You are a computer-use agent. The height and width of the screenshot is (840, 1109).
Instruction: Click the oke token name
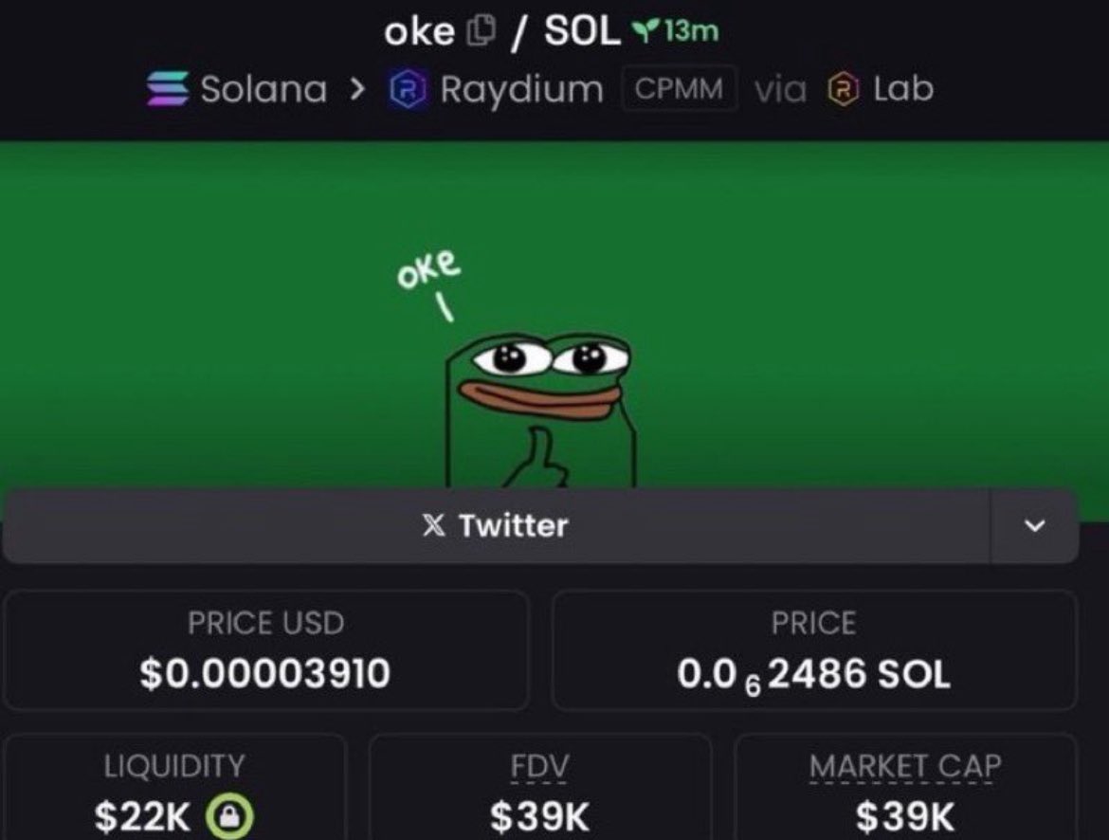419,32
